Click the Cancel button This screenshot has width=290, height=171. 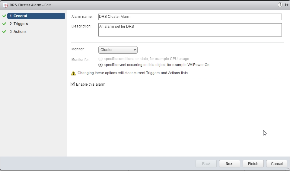277,163
